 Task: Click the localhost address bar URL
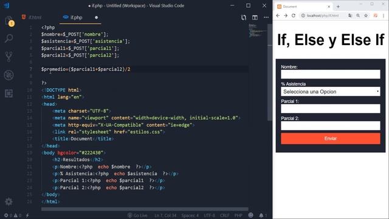pyautogui.click(x=323, y=16)
